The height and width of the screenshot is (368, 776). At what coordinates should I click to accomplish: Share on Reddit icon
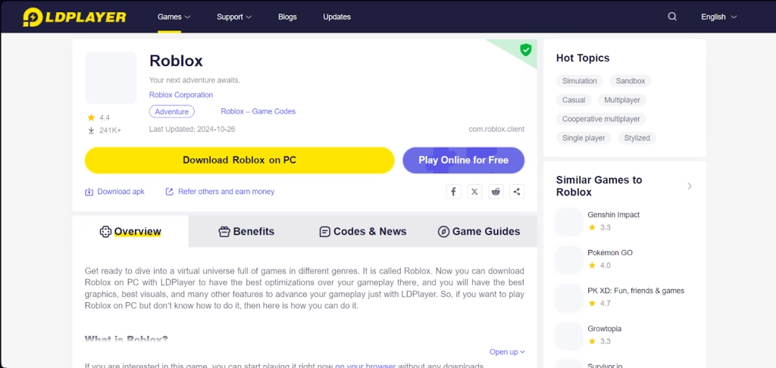[496, 192]
